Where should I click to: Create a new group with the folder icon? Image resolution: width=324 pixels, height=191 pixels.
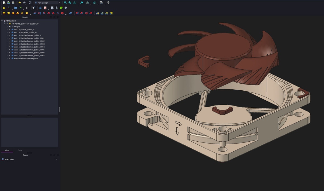pyautogui.click(x=16, y=8)
